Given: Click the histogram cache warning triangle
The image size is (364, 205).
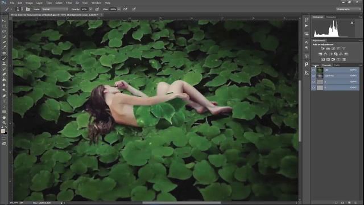Looking at the screenshot, I should coord(352,23).
